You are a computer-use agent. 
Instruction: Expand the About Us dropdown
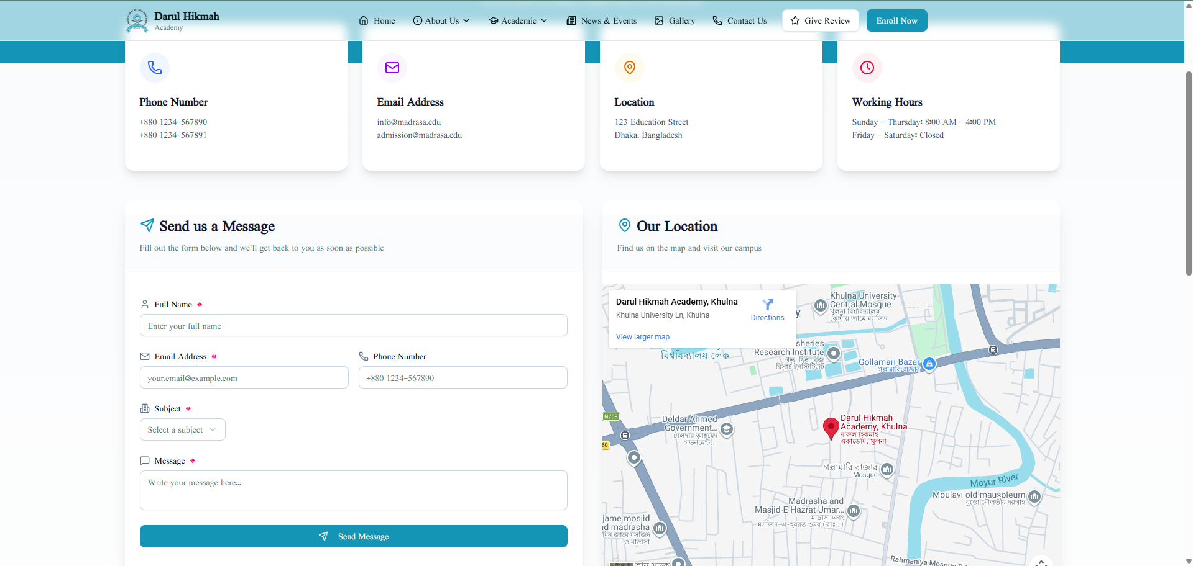click(x=441, y=20)
